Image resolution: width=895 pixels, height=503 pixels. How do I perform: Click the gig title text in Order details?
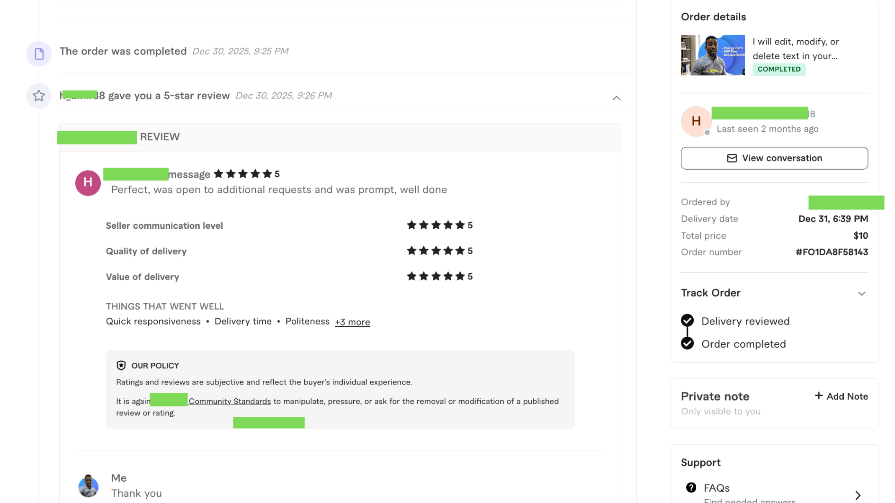tap(795, 49)
